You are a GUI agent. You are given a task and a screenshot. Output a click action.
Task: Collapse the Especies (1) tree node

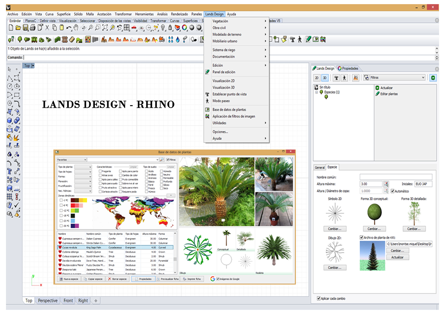click(x=316, y=92)
